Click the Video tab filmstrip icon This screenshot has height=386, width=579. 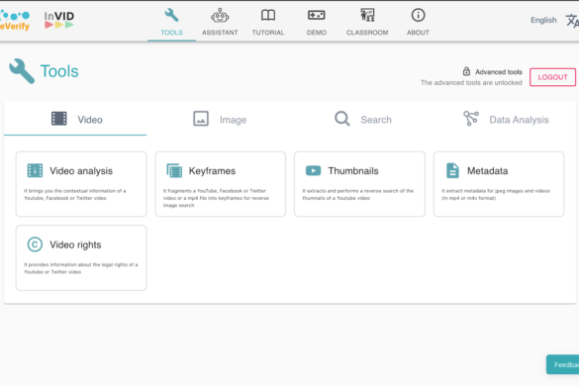click(x=59, y=119)
